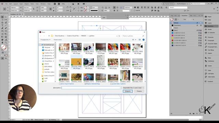This screenshot has width=219, height=123.
Task: Open the Character panel
Action: click(209, 37)
